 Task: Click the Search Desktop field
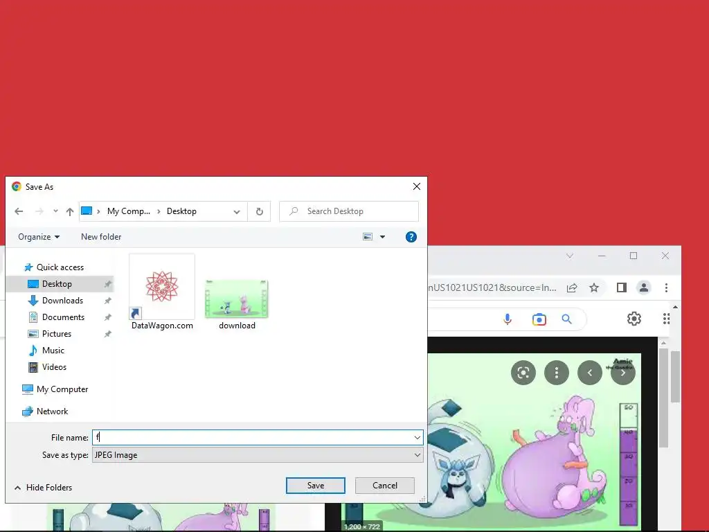[349, 211]
